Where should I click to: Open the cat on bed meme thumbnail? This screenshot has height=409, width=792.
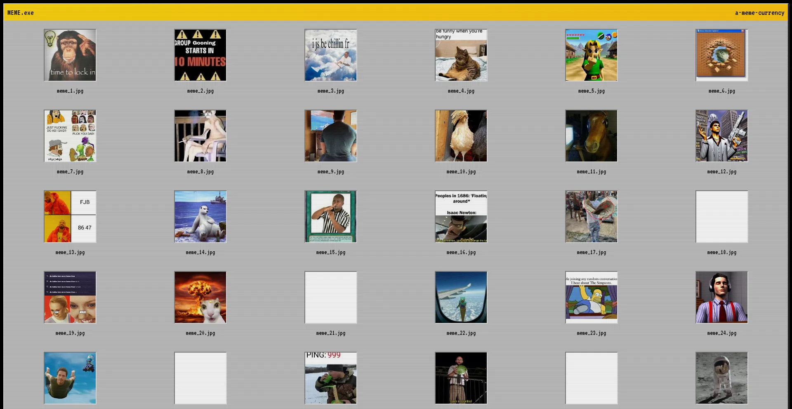pos(461,55)
